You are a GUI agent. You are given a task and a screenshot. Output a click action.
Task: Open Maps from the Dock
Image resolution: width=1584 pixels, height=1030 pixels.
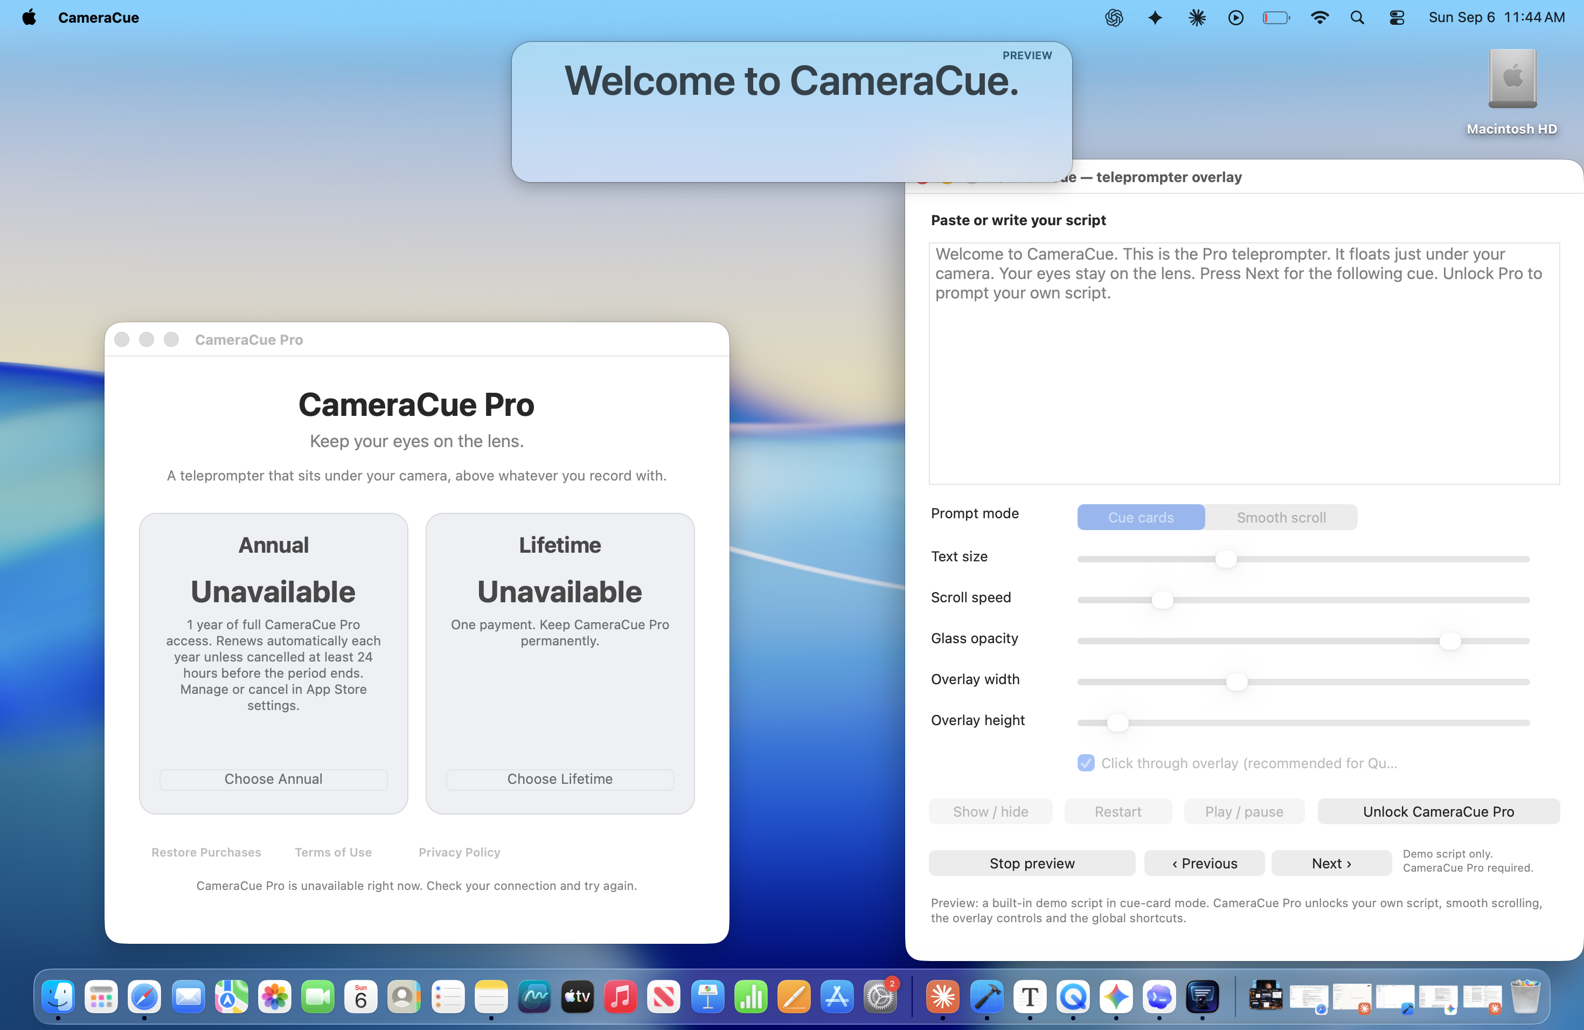pos(231,997)
